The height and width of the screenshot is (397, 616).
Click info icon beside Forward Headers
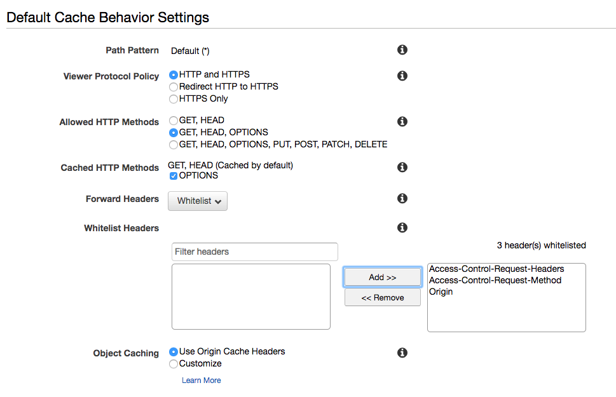click(402, 199)
